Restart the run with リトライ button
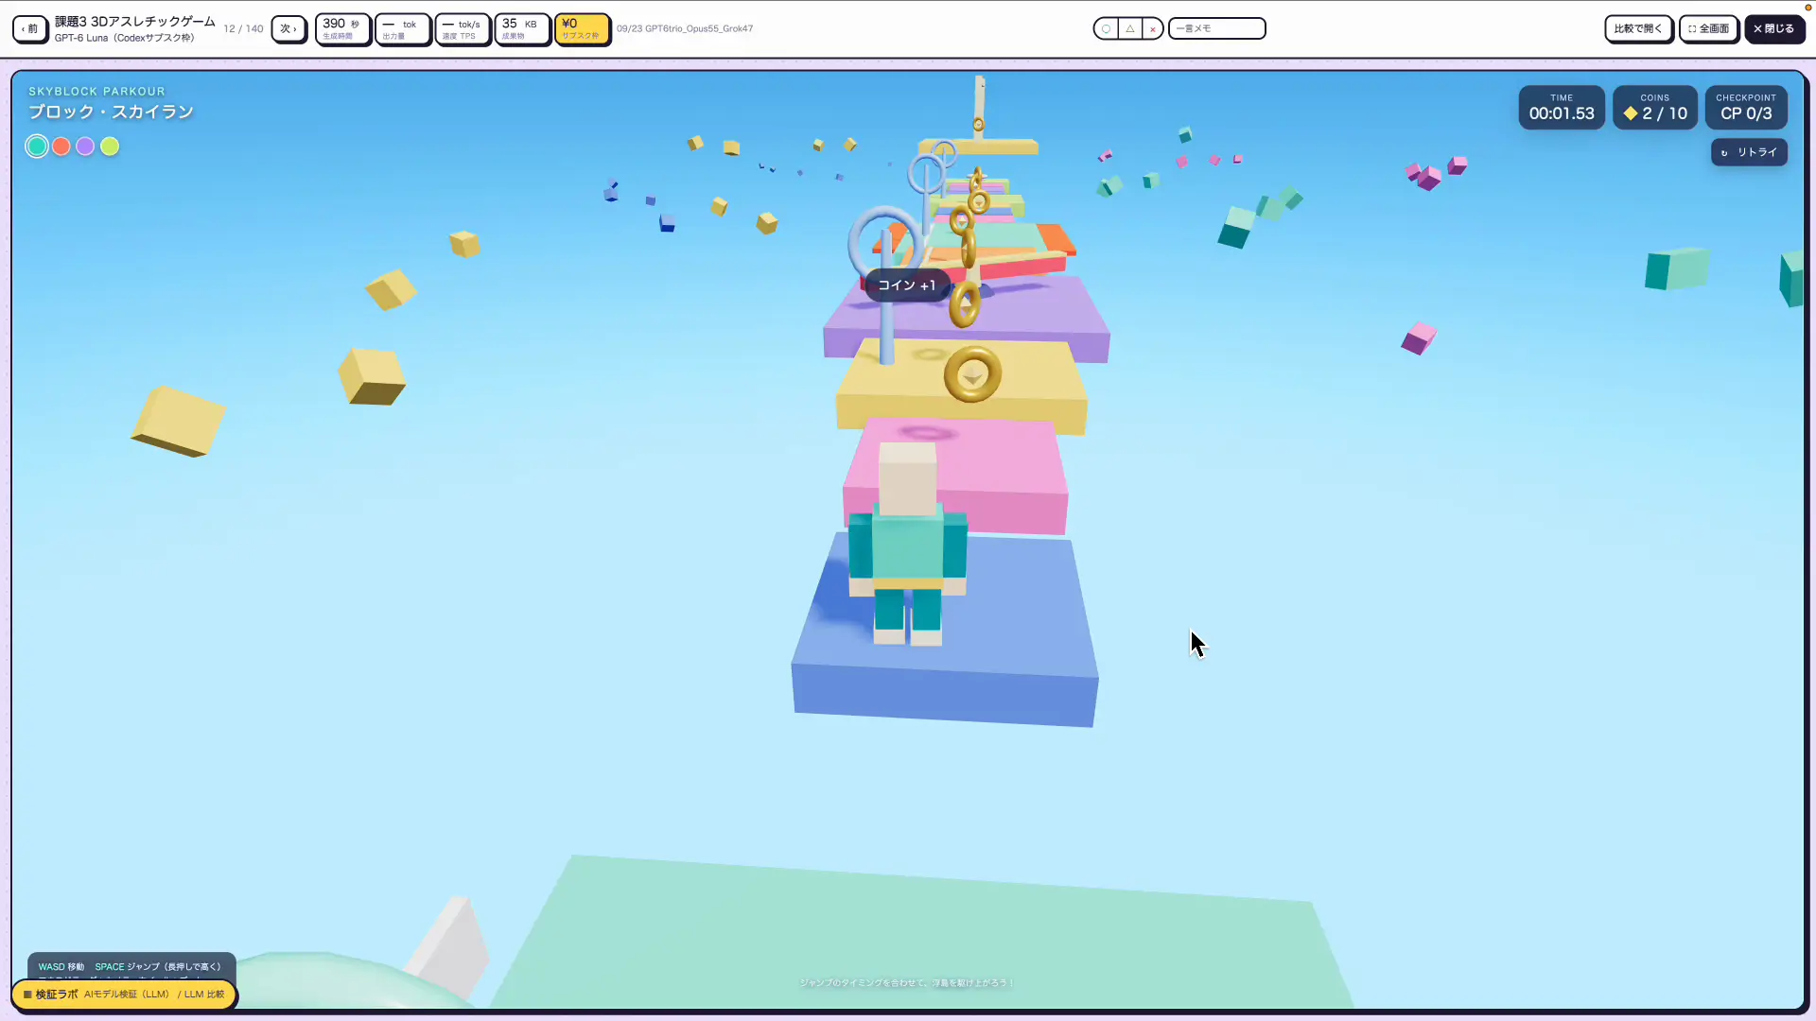 click(x=1749, y=152)
